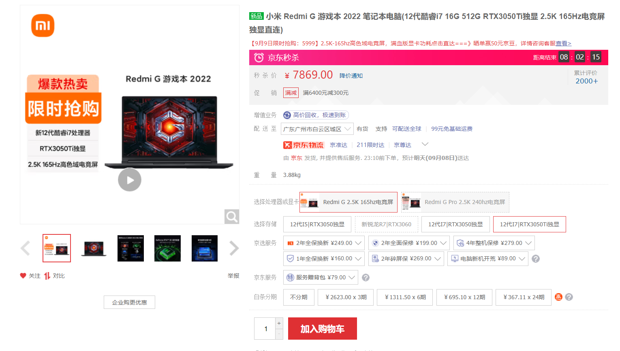Choose 新锐龙R7|RTX3060 configuration
620x351 pixels.
(386, 224)
